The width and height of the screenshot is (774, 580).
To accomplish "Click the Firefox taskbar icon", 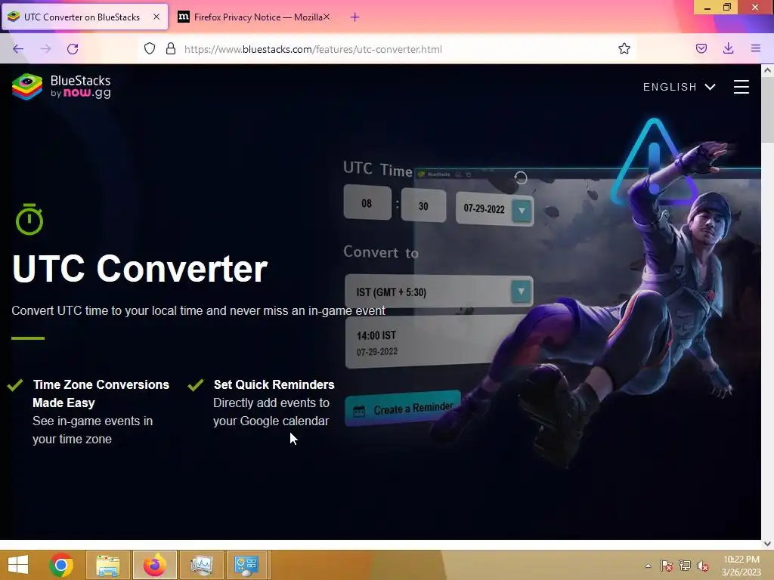I will point(154,565).
